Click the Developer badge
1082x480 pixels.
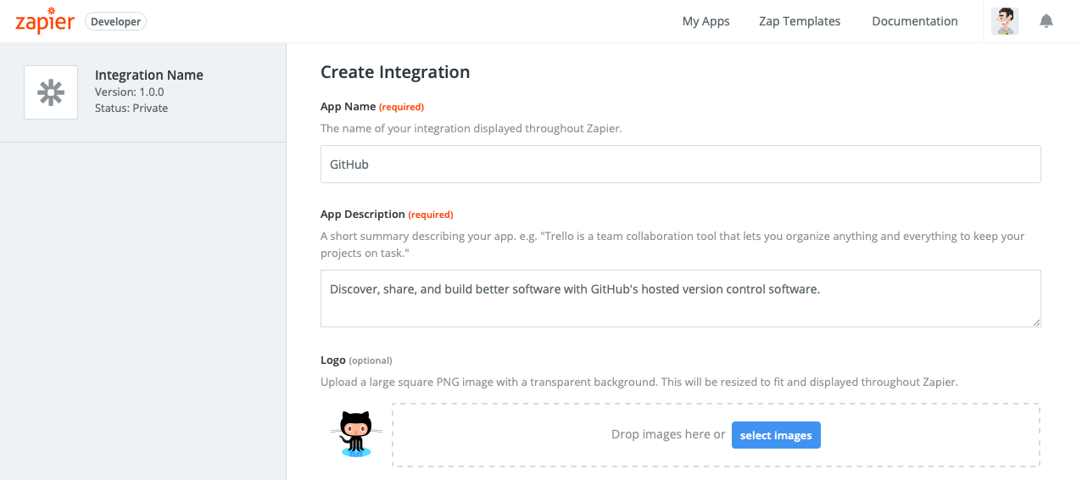click(x=116, y=22)
